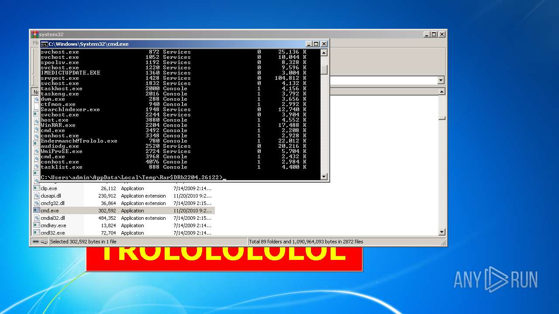Select the cmdl32.exe file name
559x314 pixels.
click(x=53, y=233)
